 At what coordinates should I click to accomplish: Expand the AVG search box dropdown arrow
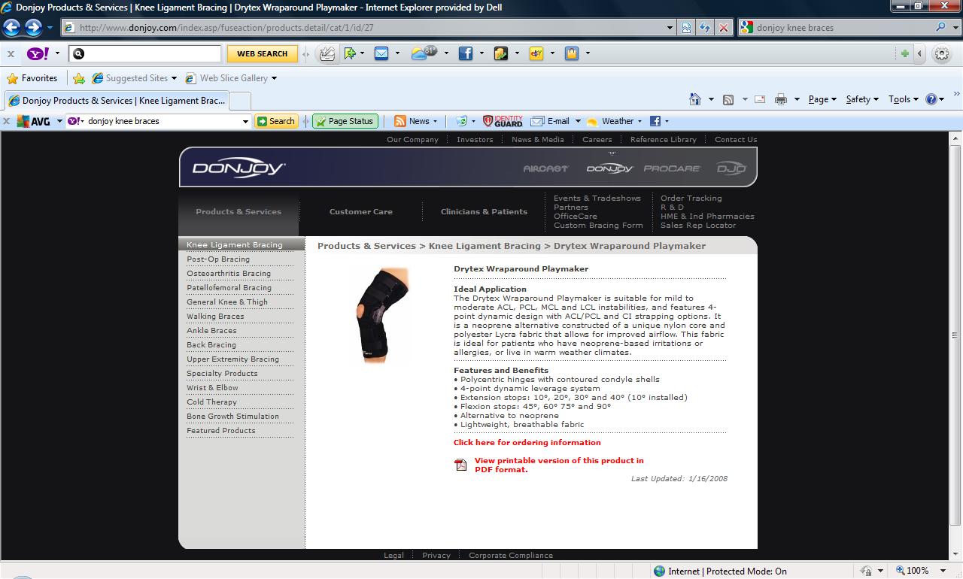[x=245, y=121]
